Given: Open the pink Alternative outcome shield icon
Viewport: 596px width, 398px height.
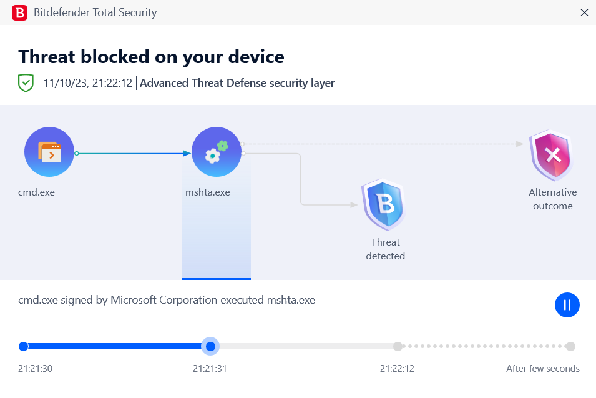Looking at the screenshot, I should click(x=553, y=155).
